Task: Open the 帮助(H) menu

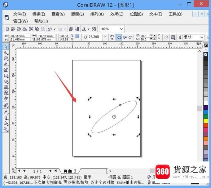Action: pos(41,21)
